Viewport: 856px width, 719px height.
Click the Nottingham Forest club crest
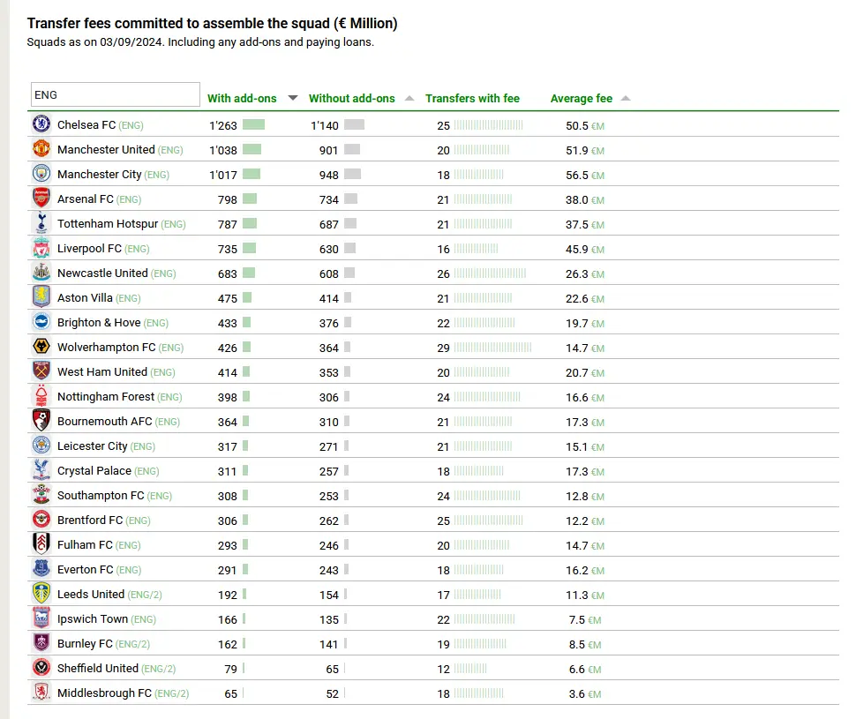(41, 395)
